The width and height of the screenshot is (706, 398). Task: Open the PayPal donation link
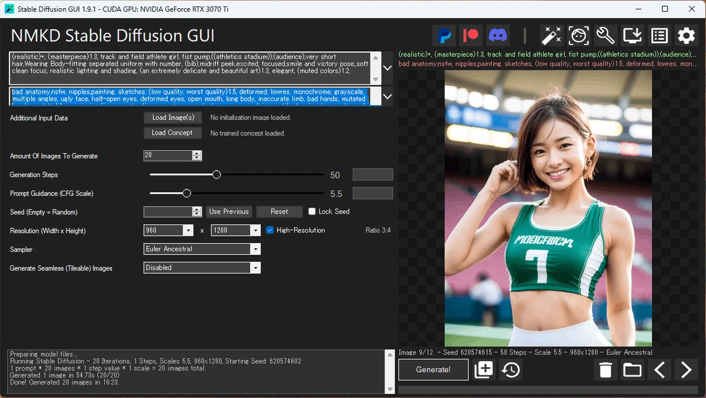tap(444, 36)
